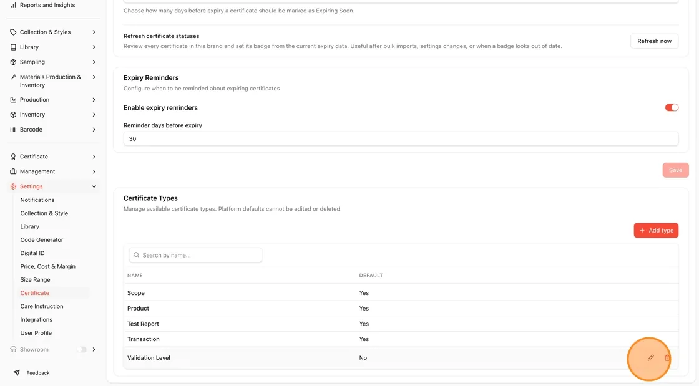699x386 pixels.
Task: Click the Feedback paper plane icon
Action: [16, 373]
